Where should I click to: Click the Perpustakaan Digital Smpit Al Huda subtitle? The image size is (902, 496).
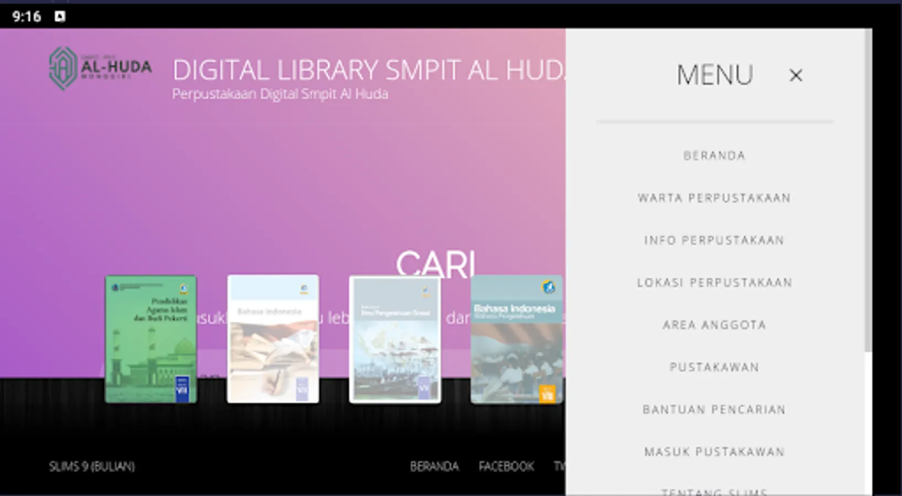280,94
